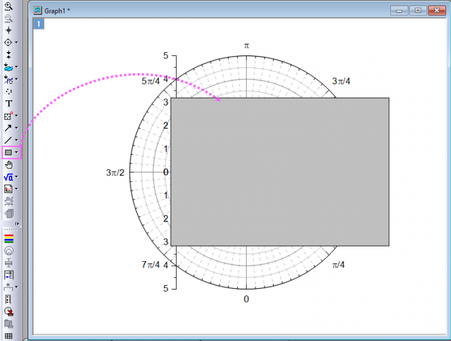This screenshot has width=451, height=341.
Task: Expand the toolbar overflow arrow
Action: point(17,223)
